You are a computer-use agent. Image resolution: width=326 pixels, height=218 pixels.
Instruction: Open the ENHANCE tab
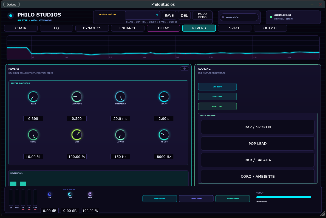click(x=128, y=28)
